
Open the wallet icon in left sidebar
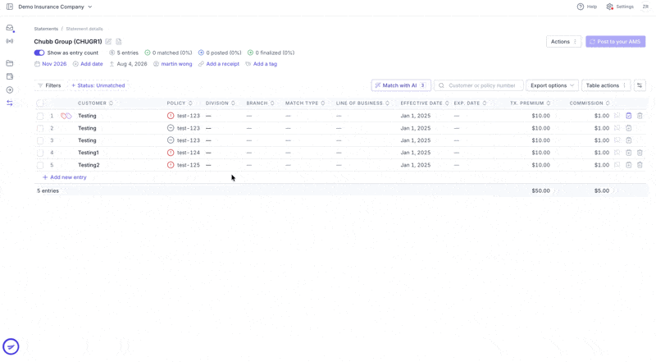[10, 76]
